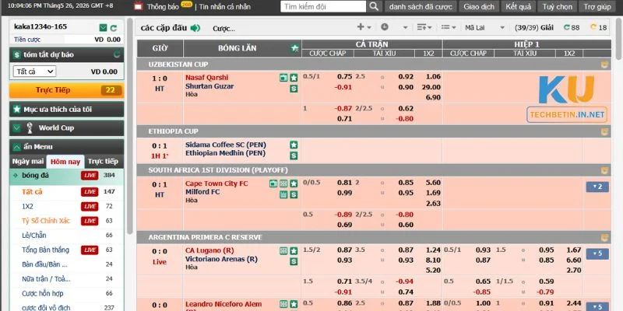This screenshot has width=623, height=311.
Task: Open the statistics S icon for Shurtan Guzar
Action: 294,89
